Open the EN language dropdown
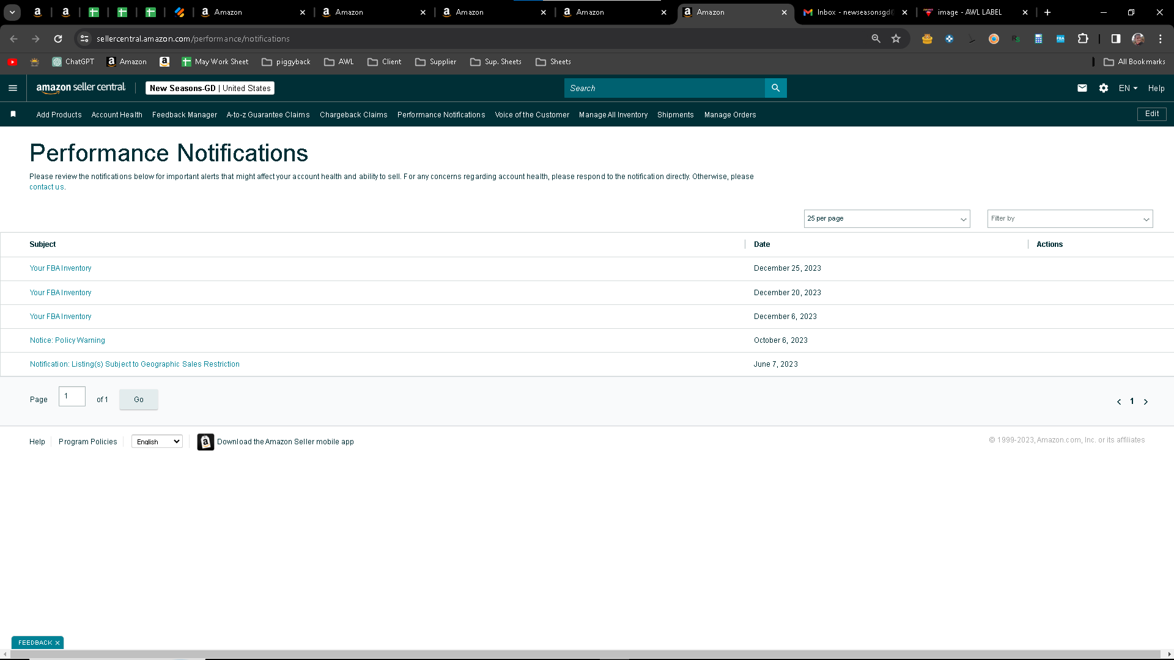1174x660 pixels. [1128, 88]
